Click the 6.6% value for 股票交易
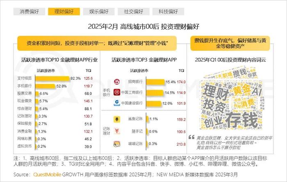 (44, 94)
